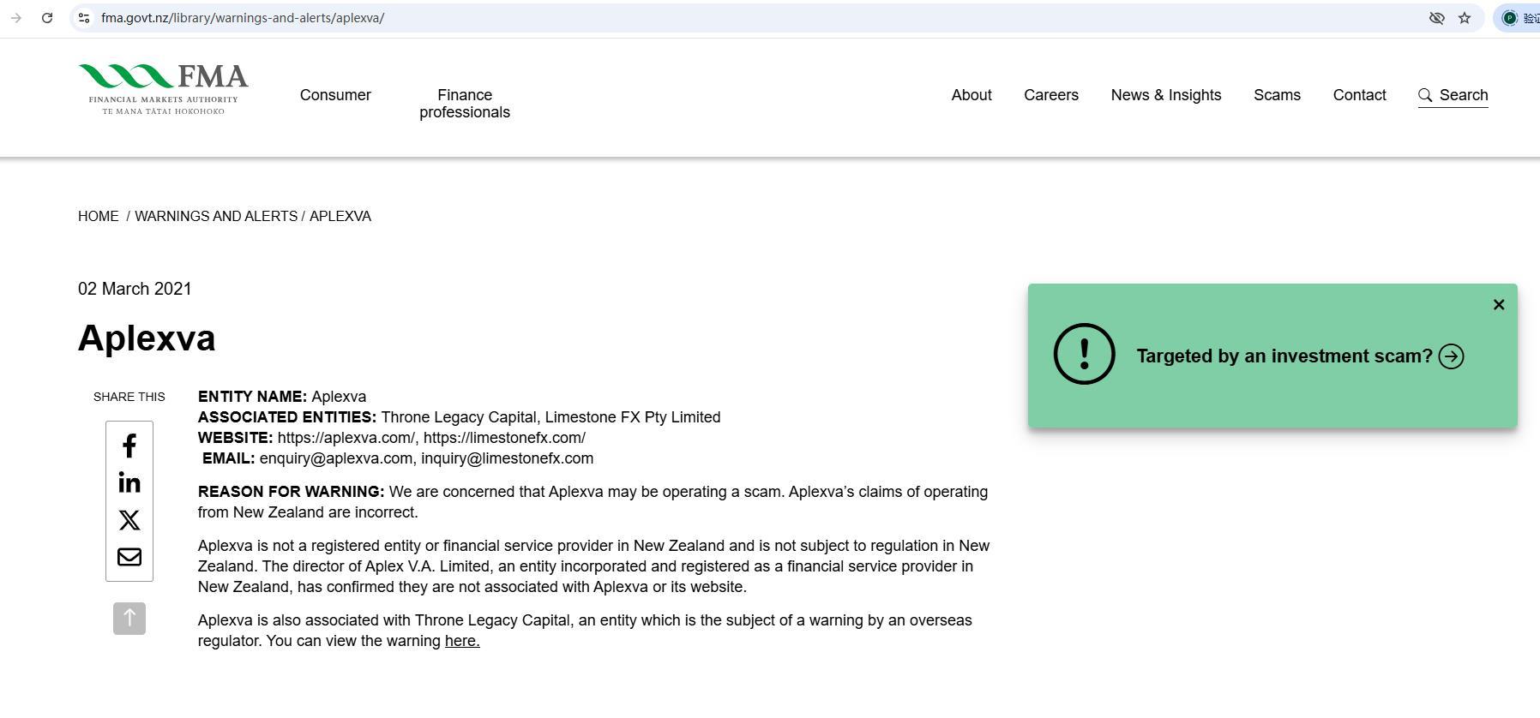Open the Finance professionals menu
1540x718 pixels.
[465, 104]
